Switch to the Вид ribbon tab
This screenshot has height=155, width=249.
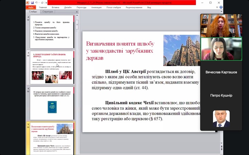click(x=149, y=7)
